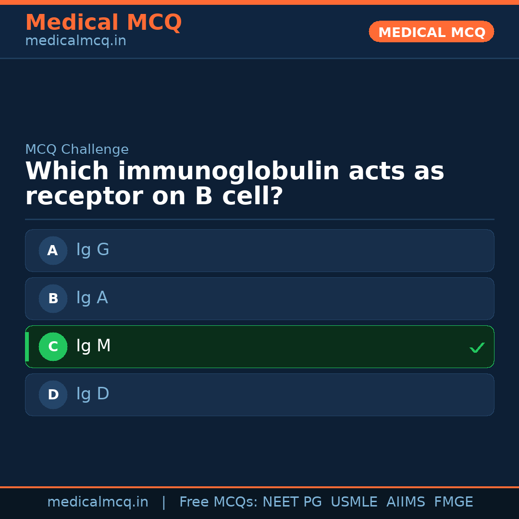This screenshot has width=519, height=519.
Task: Click the question text heading
Action: [235, 184]
